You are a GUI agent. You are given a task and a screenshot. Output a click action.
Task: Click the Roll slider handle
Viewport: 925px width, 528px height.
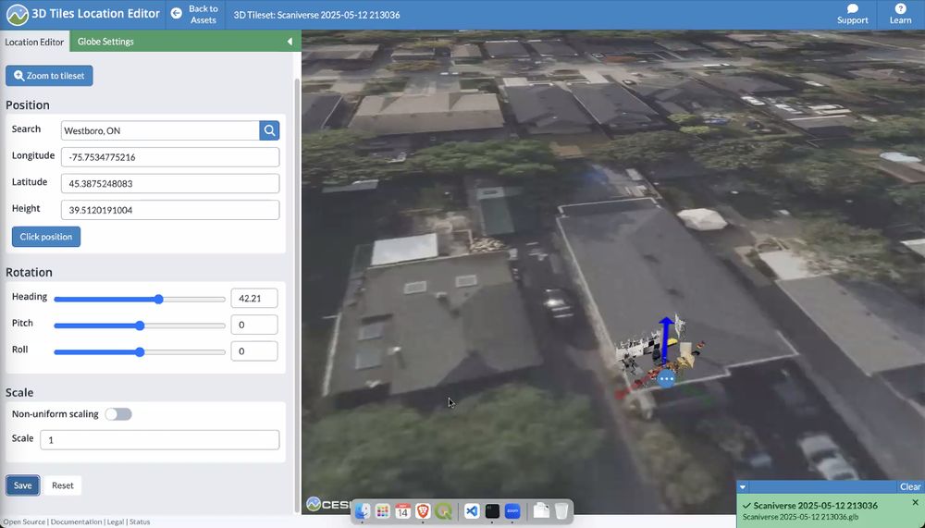click(x=140, y=352)
